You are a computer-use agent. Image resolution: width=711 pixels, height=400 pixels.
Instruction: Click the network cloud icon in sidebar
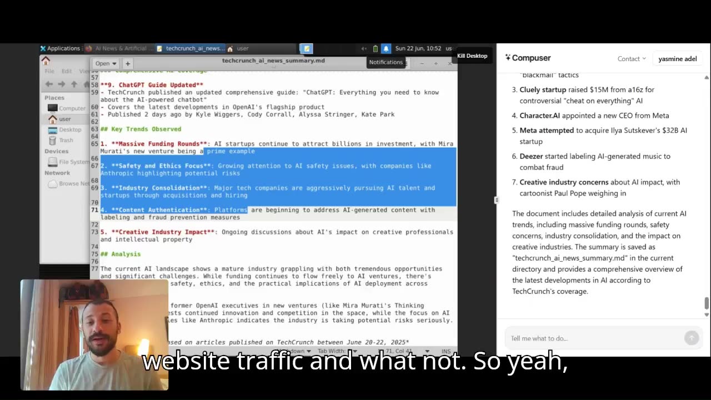click(x=52, y=183)
